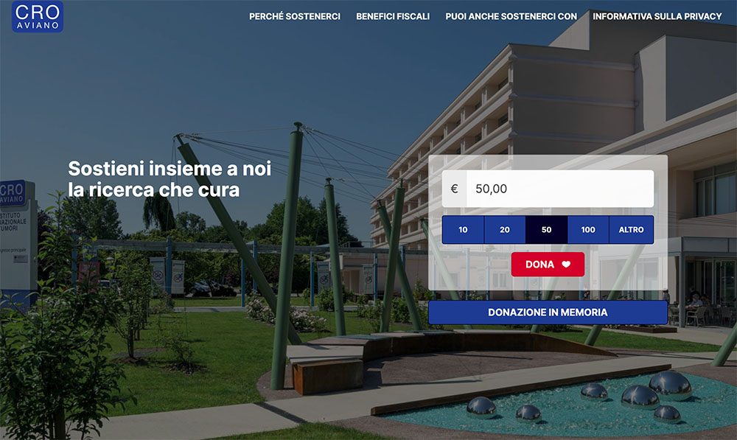Viewport: 737px width, 440px height.
Task: Select the 100 euro donation amount
Action: 588,230
